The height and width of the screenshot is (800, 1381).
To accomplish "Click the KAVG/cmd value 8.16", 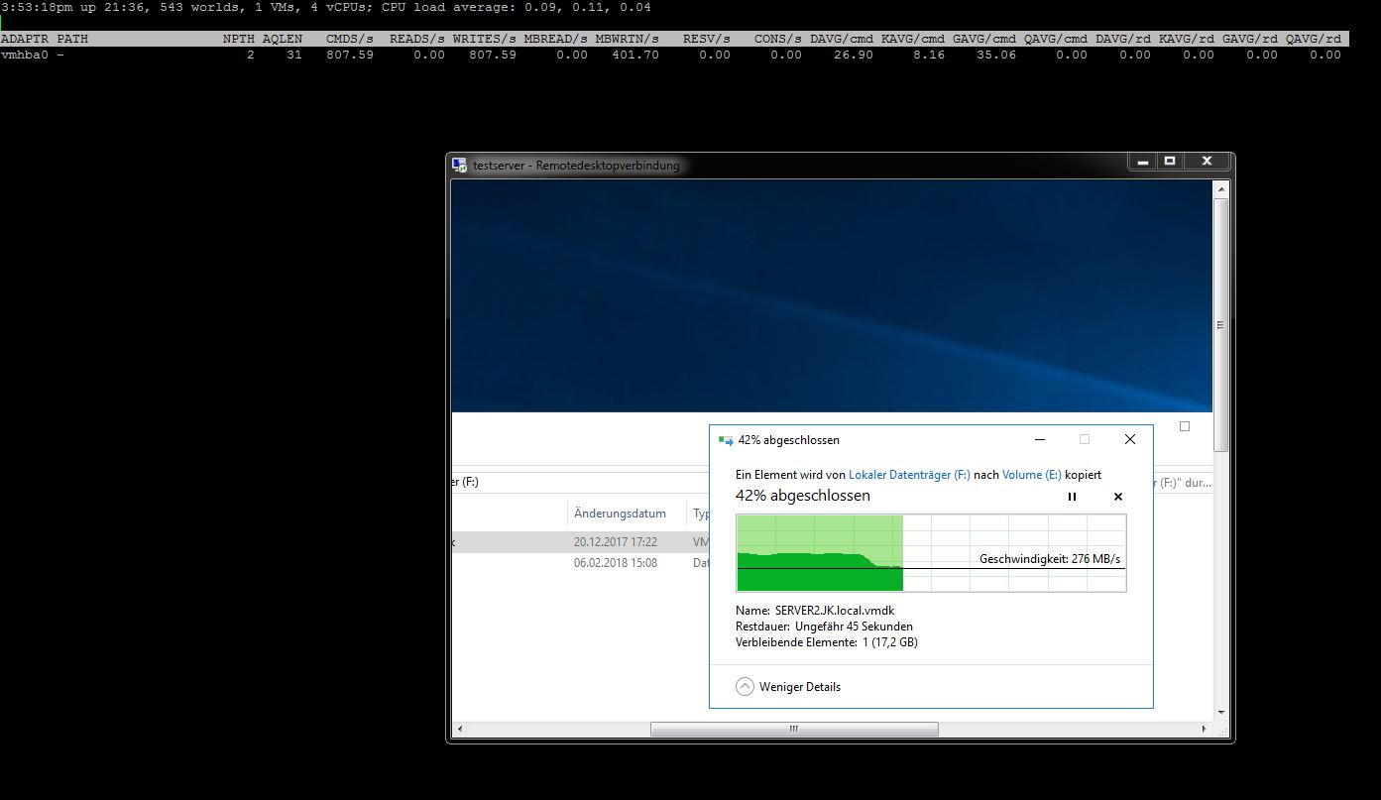I will (928, 56).
